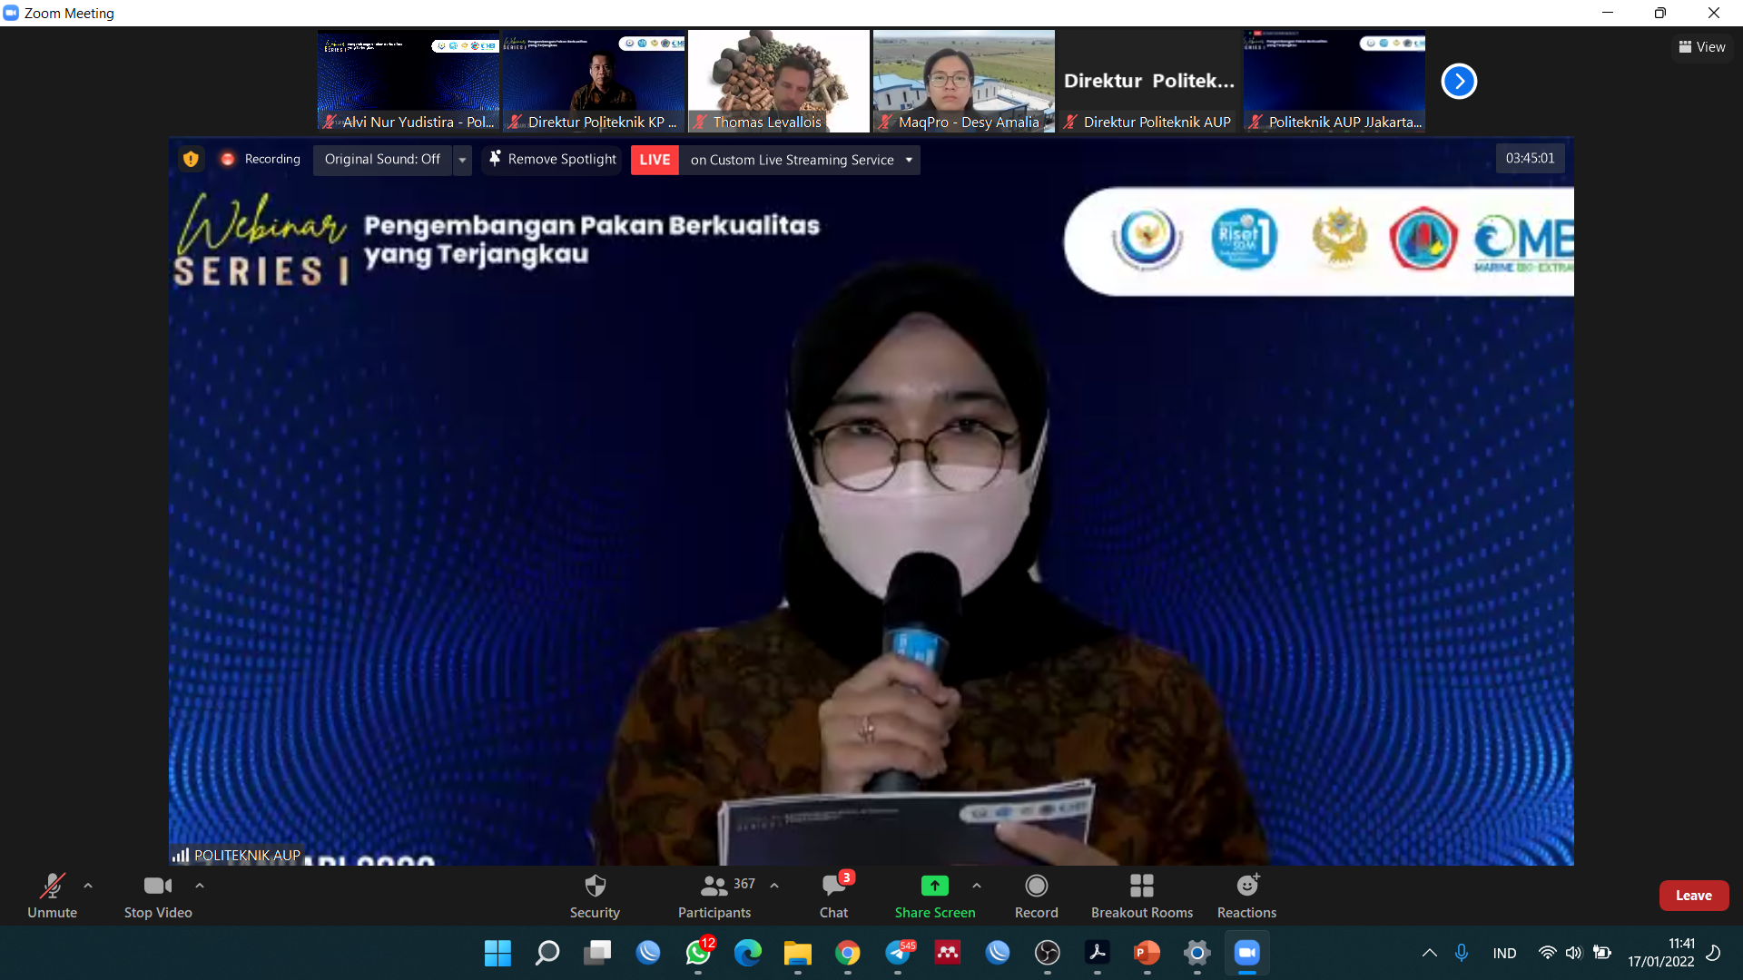This screenshot has height=980, width=1743.
Task: Leave the meeting
Action: tap(1694, 896)
